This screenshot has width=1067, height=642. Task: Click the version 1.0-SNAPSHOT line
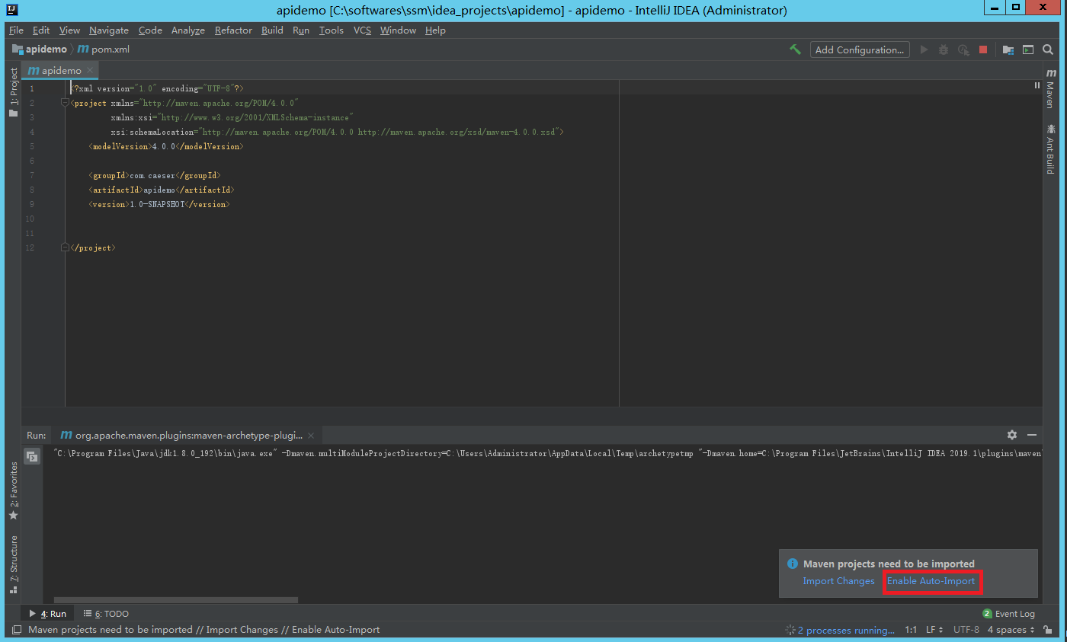pyautogui.click(x=159, y=204)
